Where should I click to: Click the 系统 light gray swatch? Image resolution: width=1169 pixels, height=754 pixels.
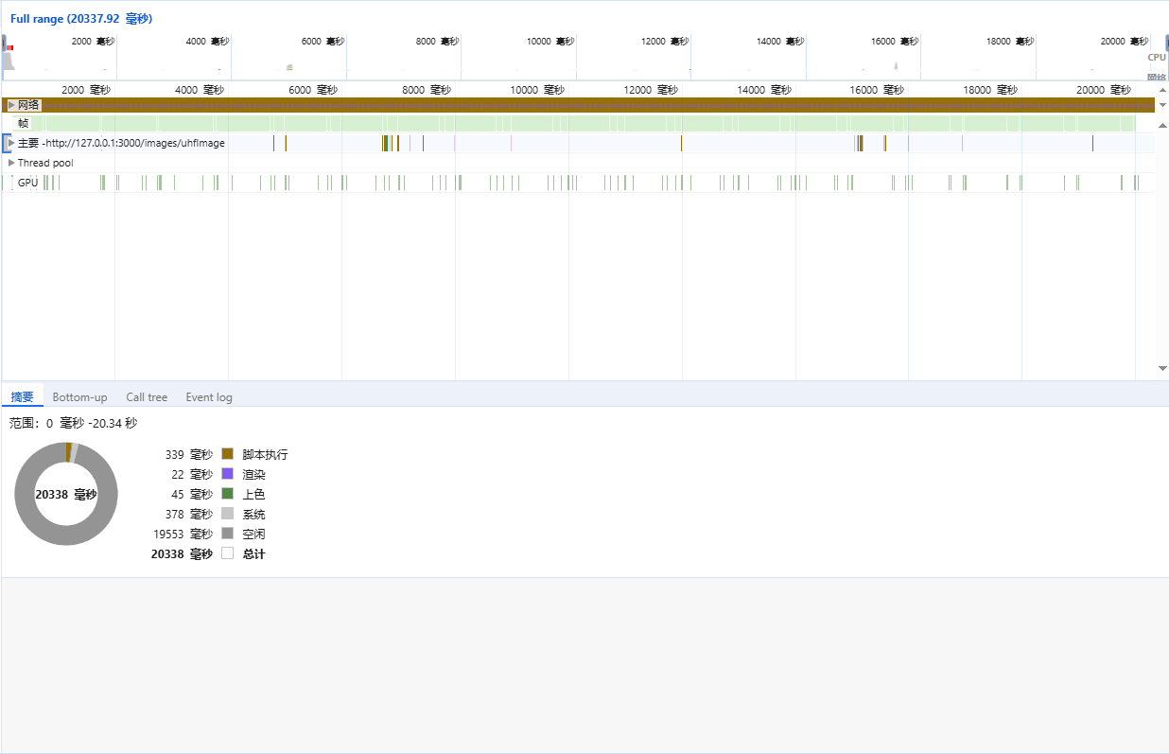tap(227, 514)
